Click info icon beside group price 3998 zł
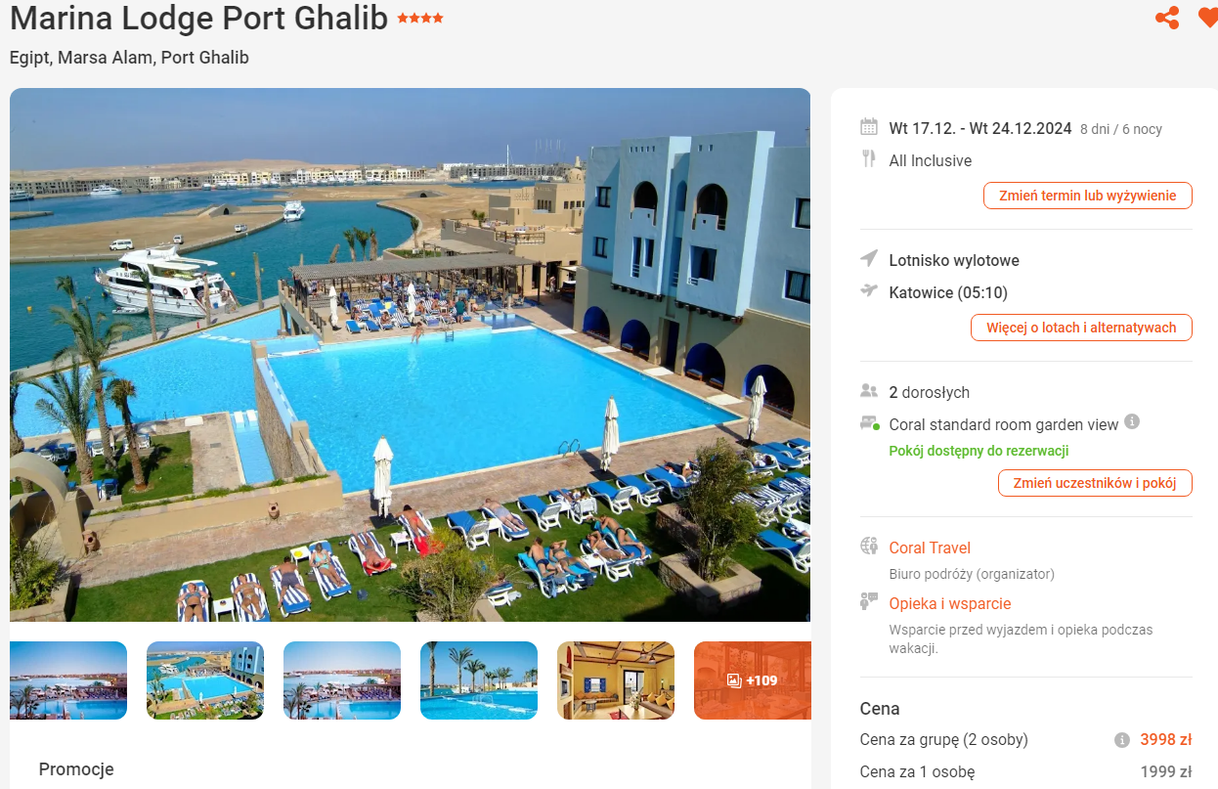Screen dimensions: 1218x789 [1122, 740]
